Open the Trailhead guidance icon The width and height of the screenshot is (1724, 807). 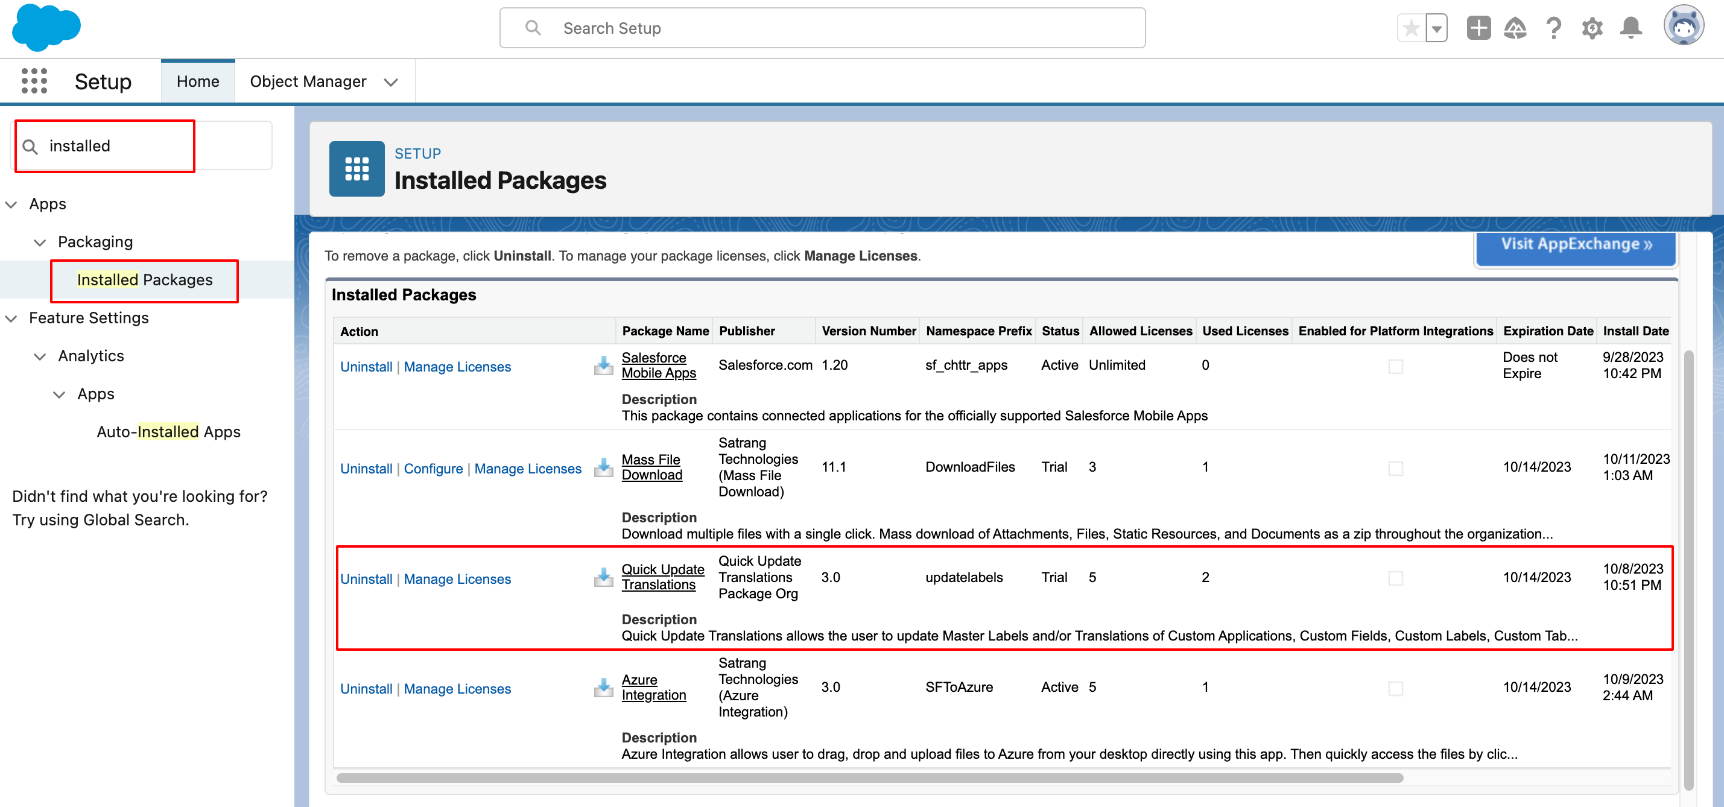[1515, 28]
